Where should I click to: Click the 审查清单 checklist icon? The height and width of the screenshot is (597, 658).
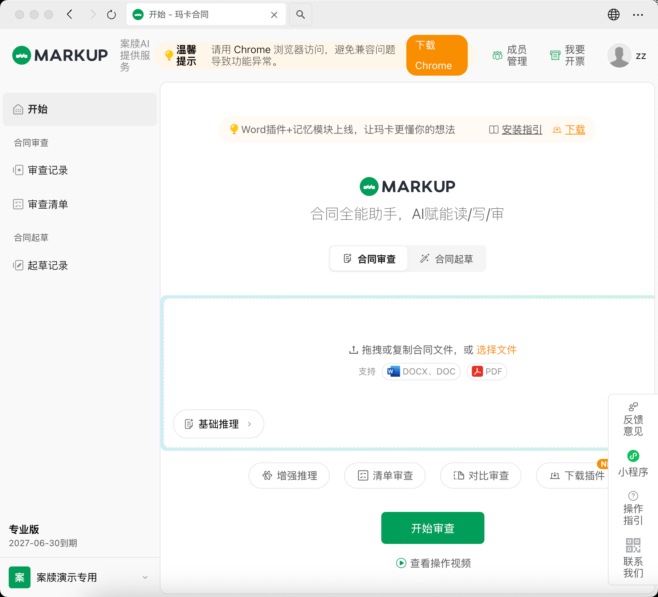coord(18,204)
